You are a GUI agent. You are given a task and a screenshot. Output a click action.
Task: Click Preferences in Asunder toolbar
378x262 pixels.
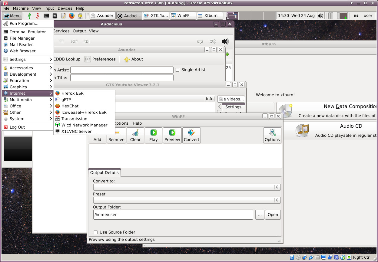[100, 59]
